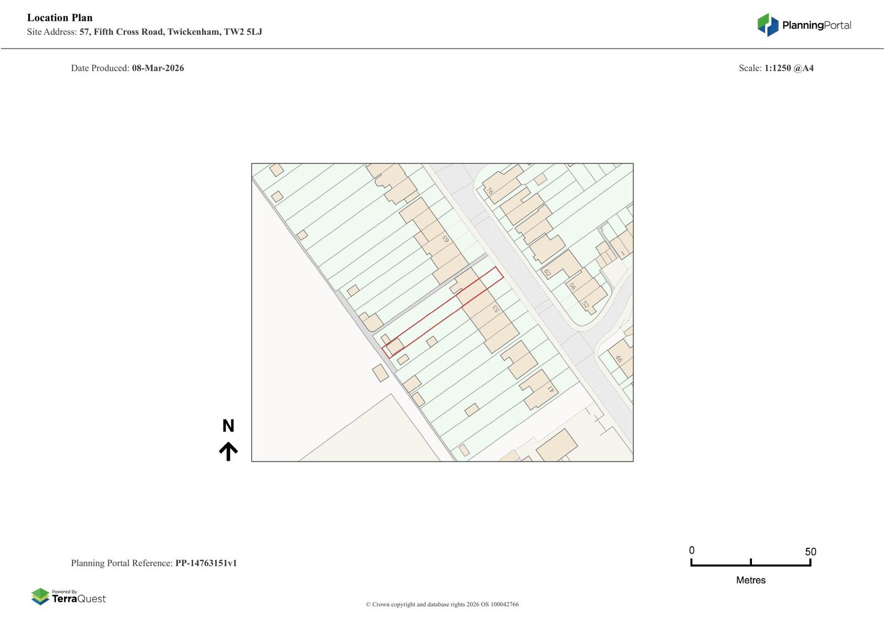
Task: Click house number 53 on the map
Action: tap(496, 309)
